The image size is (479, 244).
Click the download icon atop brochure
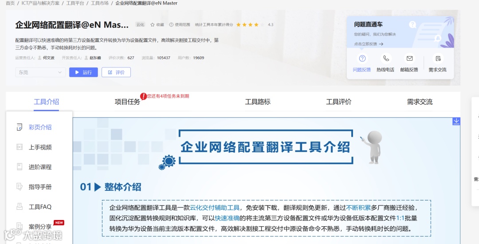pos(456,121)
